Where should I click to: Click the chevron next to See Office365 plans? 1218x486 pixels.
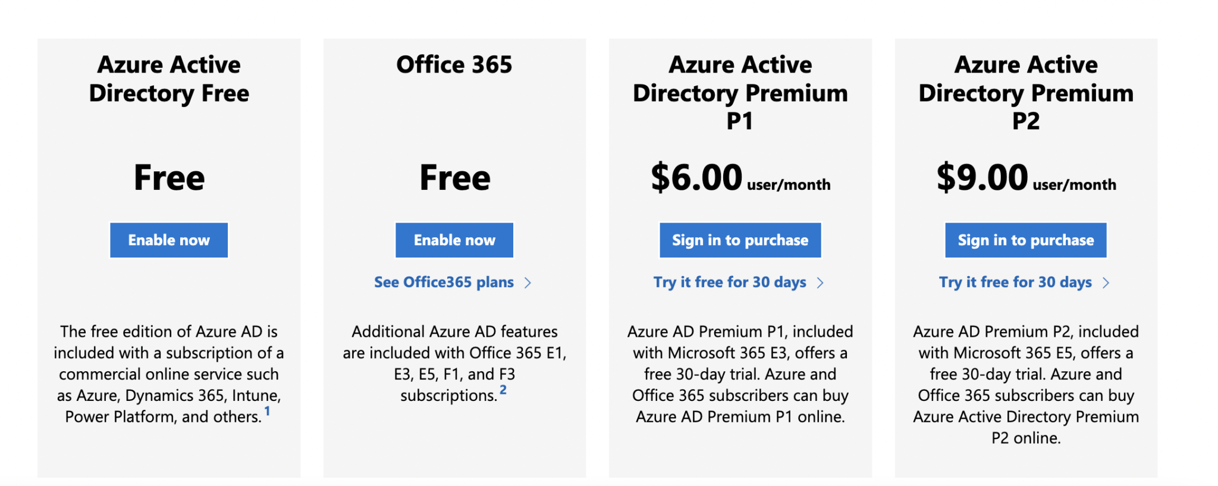pos(529,283)
